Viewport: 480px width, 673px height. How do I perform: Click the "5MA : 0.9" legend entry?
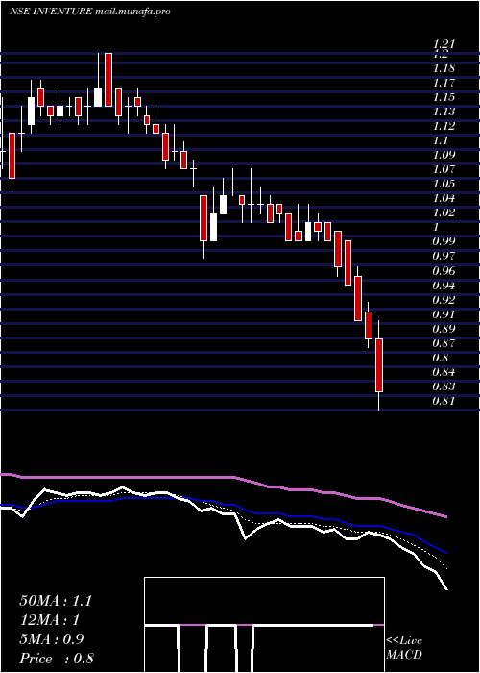point(52,639)
